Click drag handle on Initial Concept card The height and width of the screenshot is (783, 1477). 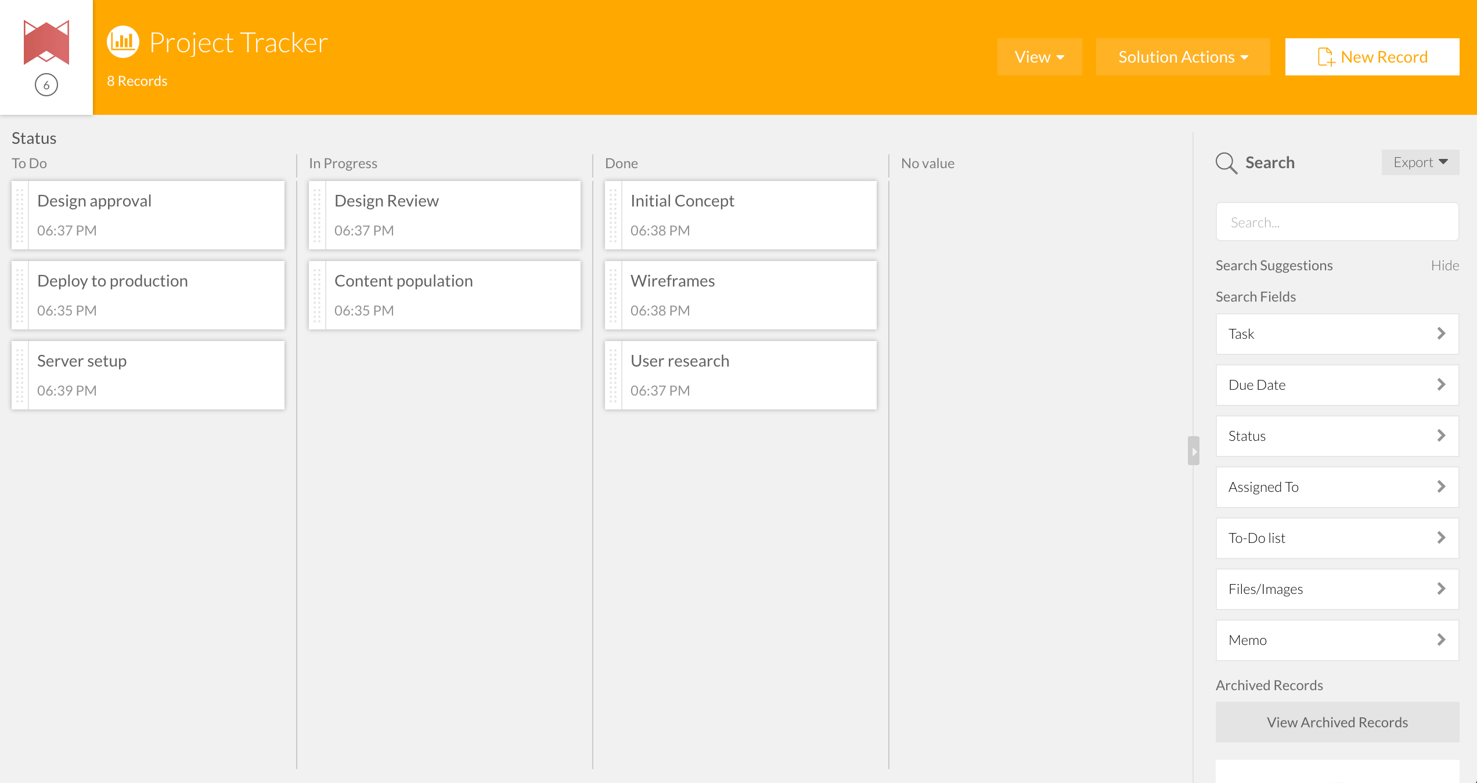(613, 215)
